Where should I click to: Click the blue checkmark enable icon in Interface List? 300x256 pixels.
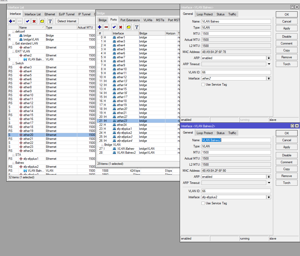tap(27, 21)
